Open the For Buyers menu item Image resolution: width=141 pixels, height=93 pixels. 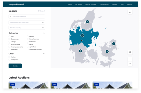click(78, 4)
